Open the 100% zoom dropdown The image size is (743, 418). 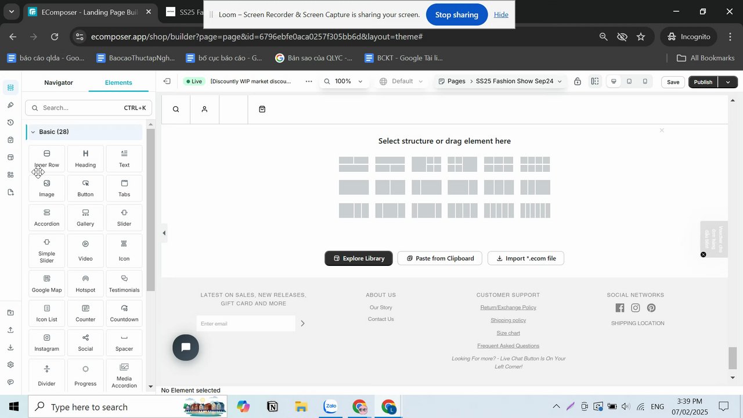coord(344,81)
